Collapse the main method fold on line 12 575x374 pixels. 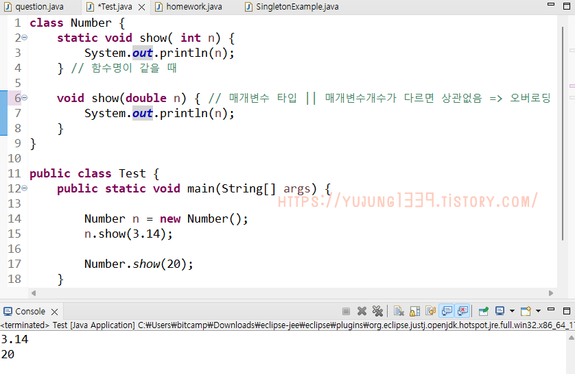pos(24,188)
